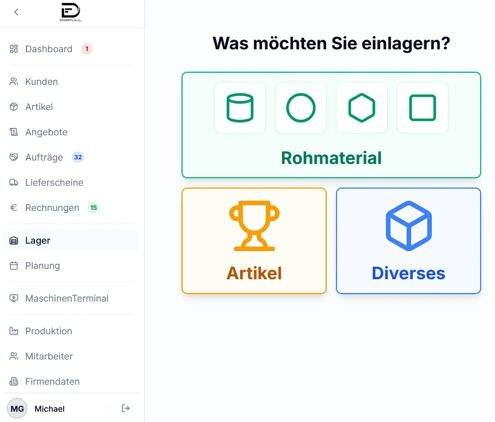Select the square raw material shape

pyautogui.click(x=423, y=108)
